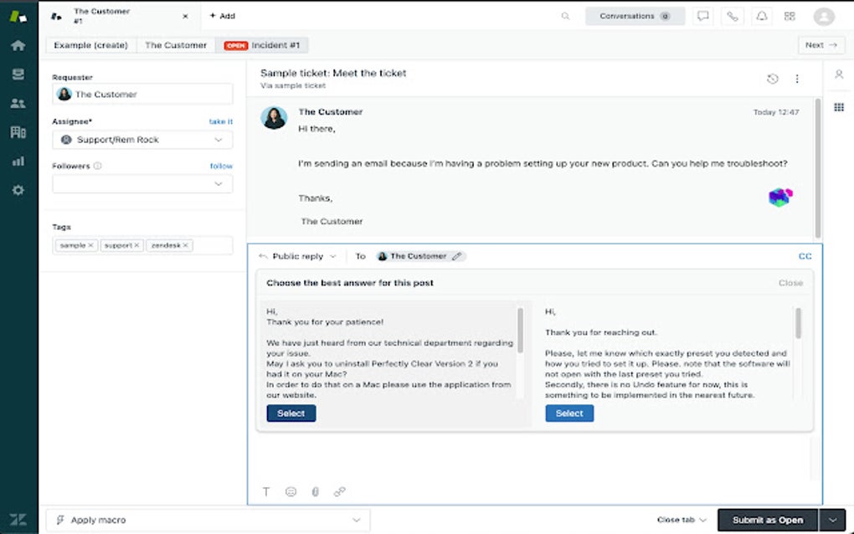
Task: Open the Organizations icon in sidebar
Action: coord(18,131)
